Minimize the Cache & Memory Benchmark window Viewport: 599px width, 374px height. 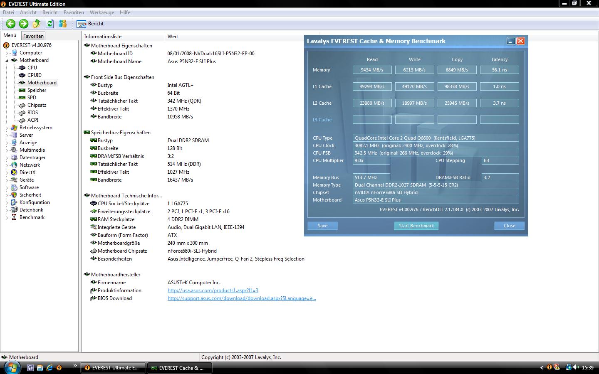click(511, 41)
